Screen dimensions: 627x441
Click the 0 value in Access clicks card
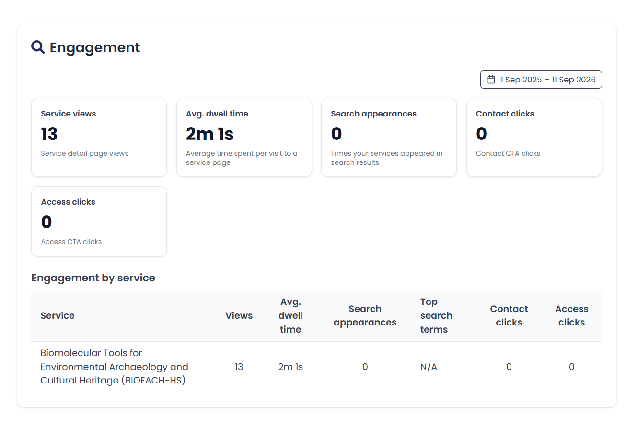(x=46, y=222)
